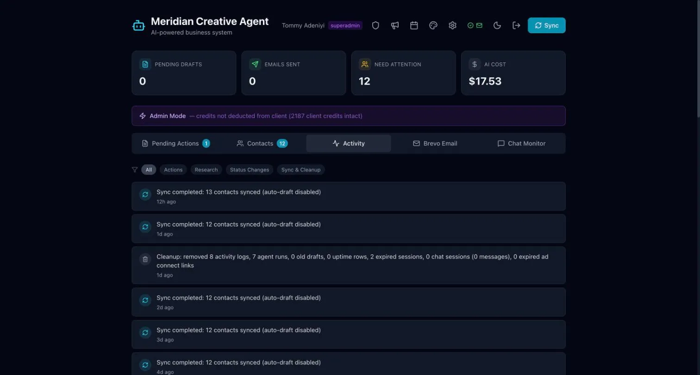Switch to Contacts tab
Viewport: 700px width, 375px height.
click(262, 143)
